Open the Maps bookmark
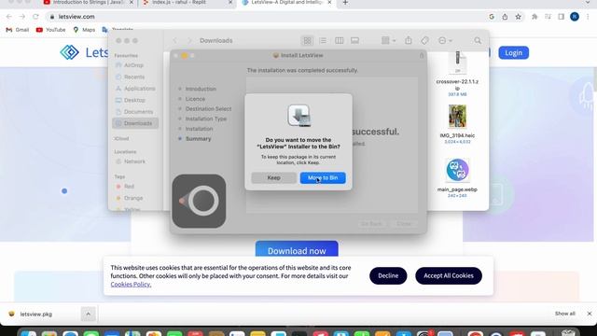Viewport: 597px width, 336px height. 84,30
